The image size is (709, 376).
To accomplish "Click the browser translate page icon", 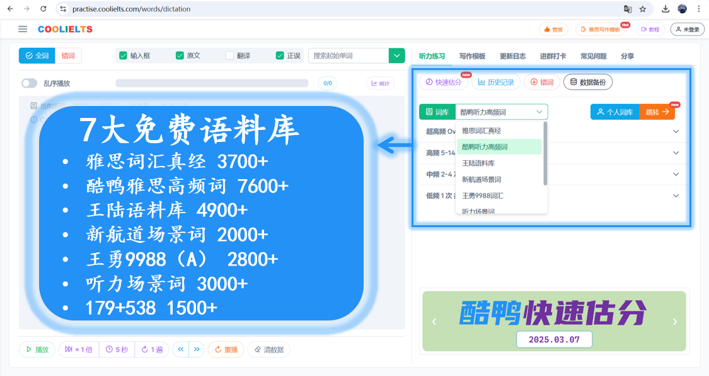I will click(x=628, y=9).
